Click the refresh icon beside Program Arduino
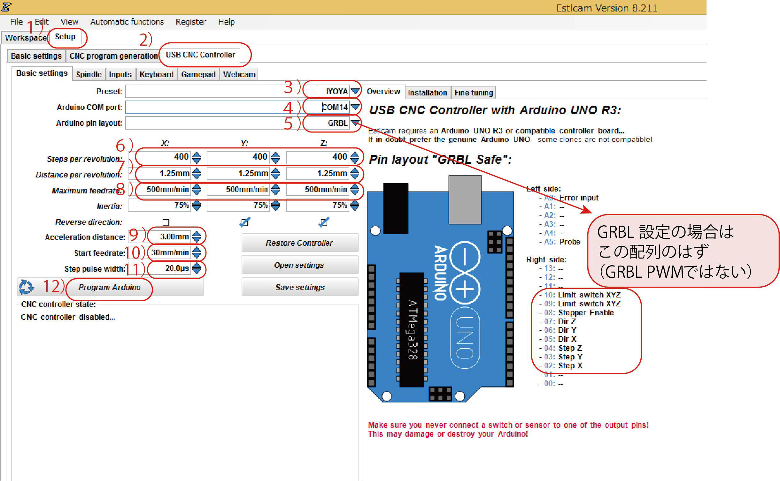The width and height of the screenshot is (780, 481). [x=26, y=287]
